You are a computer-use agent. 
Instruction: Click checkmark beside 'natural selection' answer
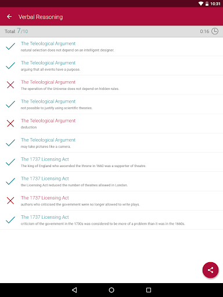(10, 46)
